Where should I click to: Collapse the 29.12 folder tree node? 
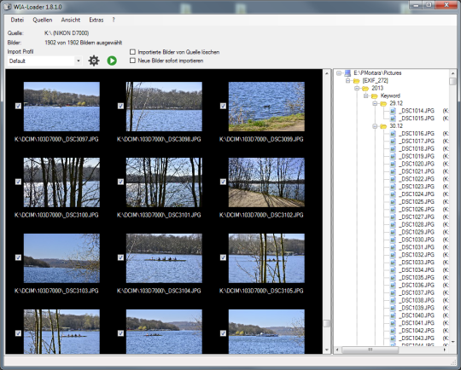[x=375, y=103]
